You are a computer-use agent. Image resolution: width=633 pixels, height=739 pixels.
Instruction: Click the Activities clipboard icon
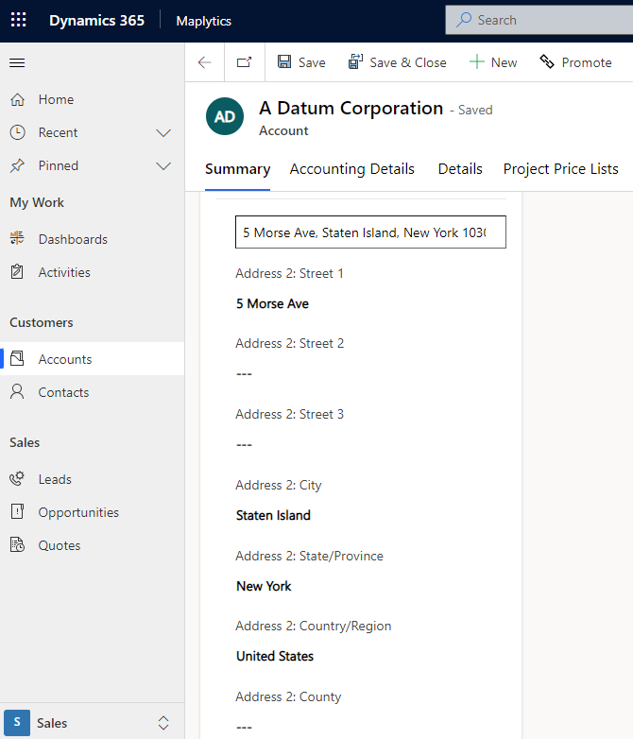click(17, 272)
